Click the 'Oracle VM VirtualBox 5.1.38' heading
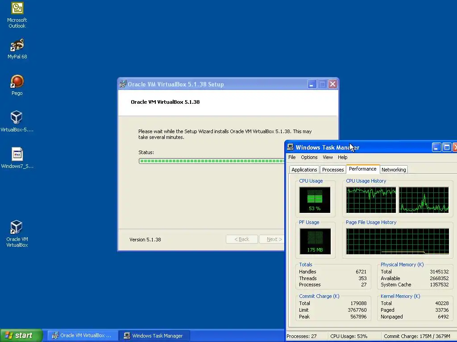 (x=165, y=102)
